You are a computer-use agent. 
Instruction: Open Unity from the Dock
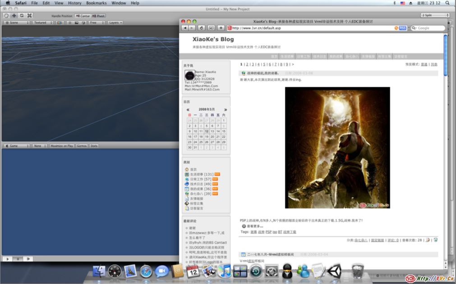click(x=334, y=271)
